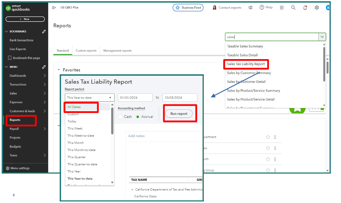Open Bank transactions bookmark
341x203 pixels.
tap(21, 40)
